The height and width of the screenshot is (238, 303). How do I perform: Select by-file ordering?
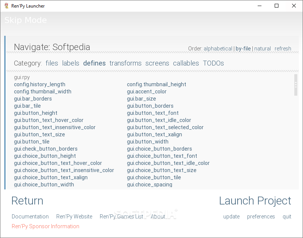click(x=243, y=49)
